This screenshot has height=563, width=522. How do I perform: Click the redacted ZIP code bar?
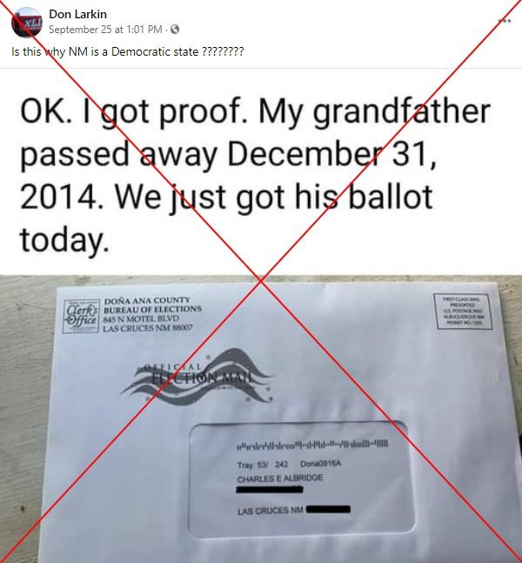click(x=328, y=509)
